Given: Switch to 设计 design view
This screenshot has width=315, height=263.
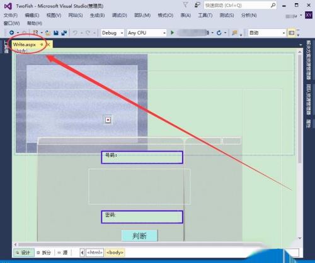Looking at the screenshot, I should tap(24, 252).
